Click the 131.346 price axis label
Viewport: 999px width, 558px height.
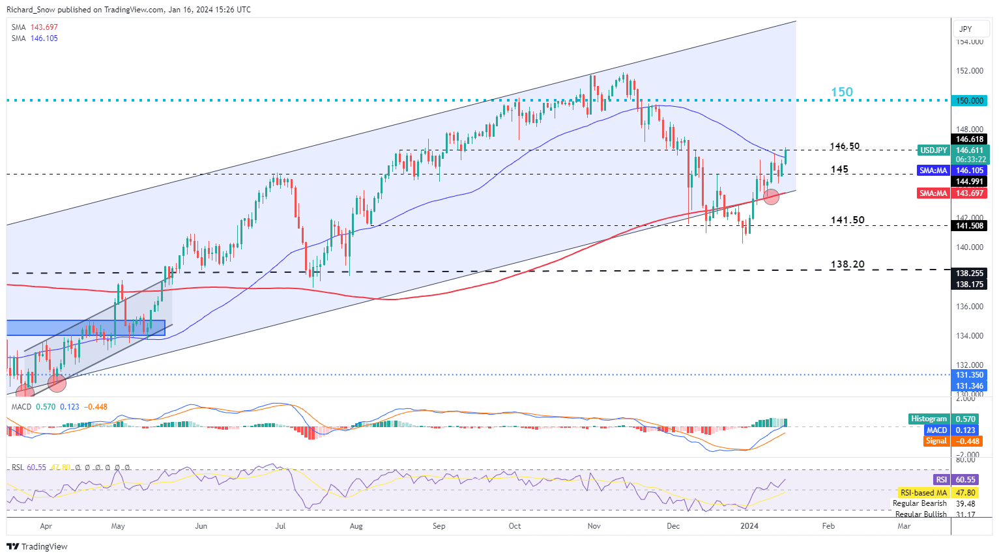tap(970, 386)
